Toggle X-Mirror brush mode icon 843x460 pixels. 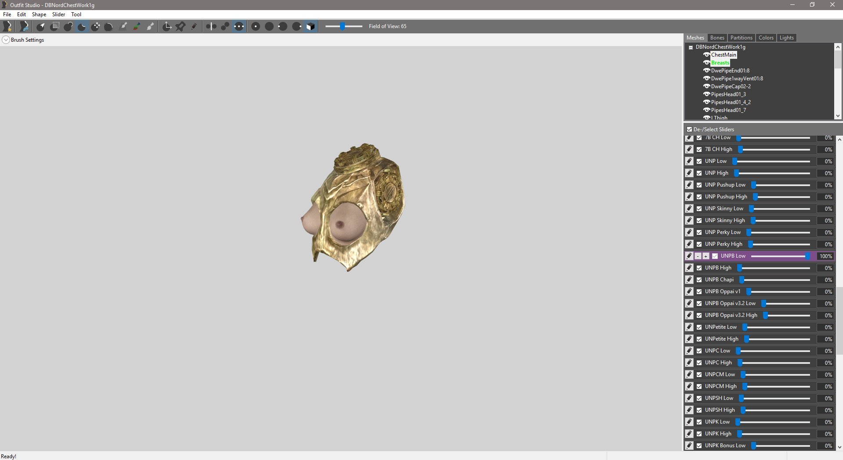(x=211, y=27)
